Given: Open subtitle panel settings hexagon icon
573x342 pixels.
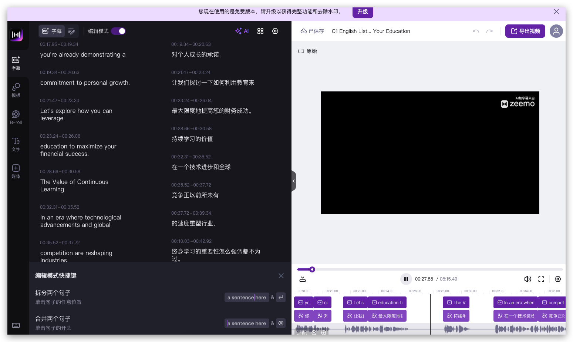Looking at the screenshot, I should (x=275, y=31).
